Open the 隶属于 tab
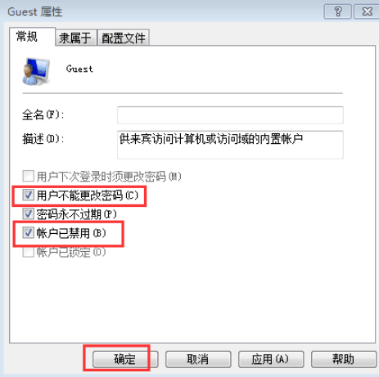 coord(75,38)
